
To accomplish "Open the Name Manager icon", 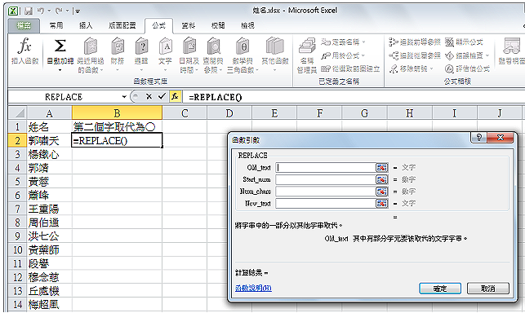I will tap(307, 46).
